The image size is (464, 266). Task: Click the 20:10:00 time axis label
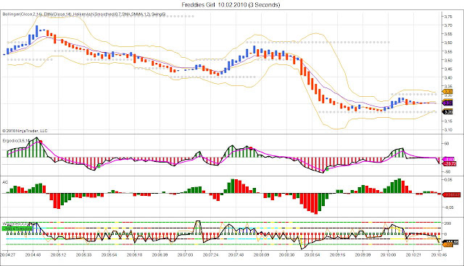389,254
